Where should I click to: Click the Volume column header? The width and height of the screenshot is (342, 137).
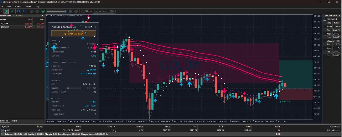pos(139,126)
